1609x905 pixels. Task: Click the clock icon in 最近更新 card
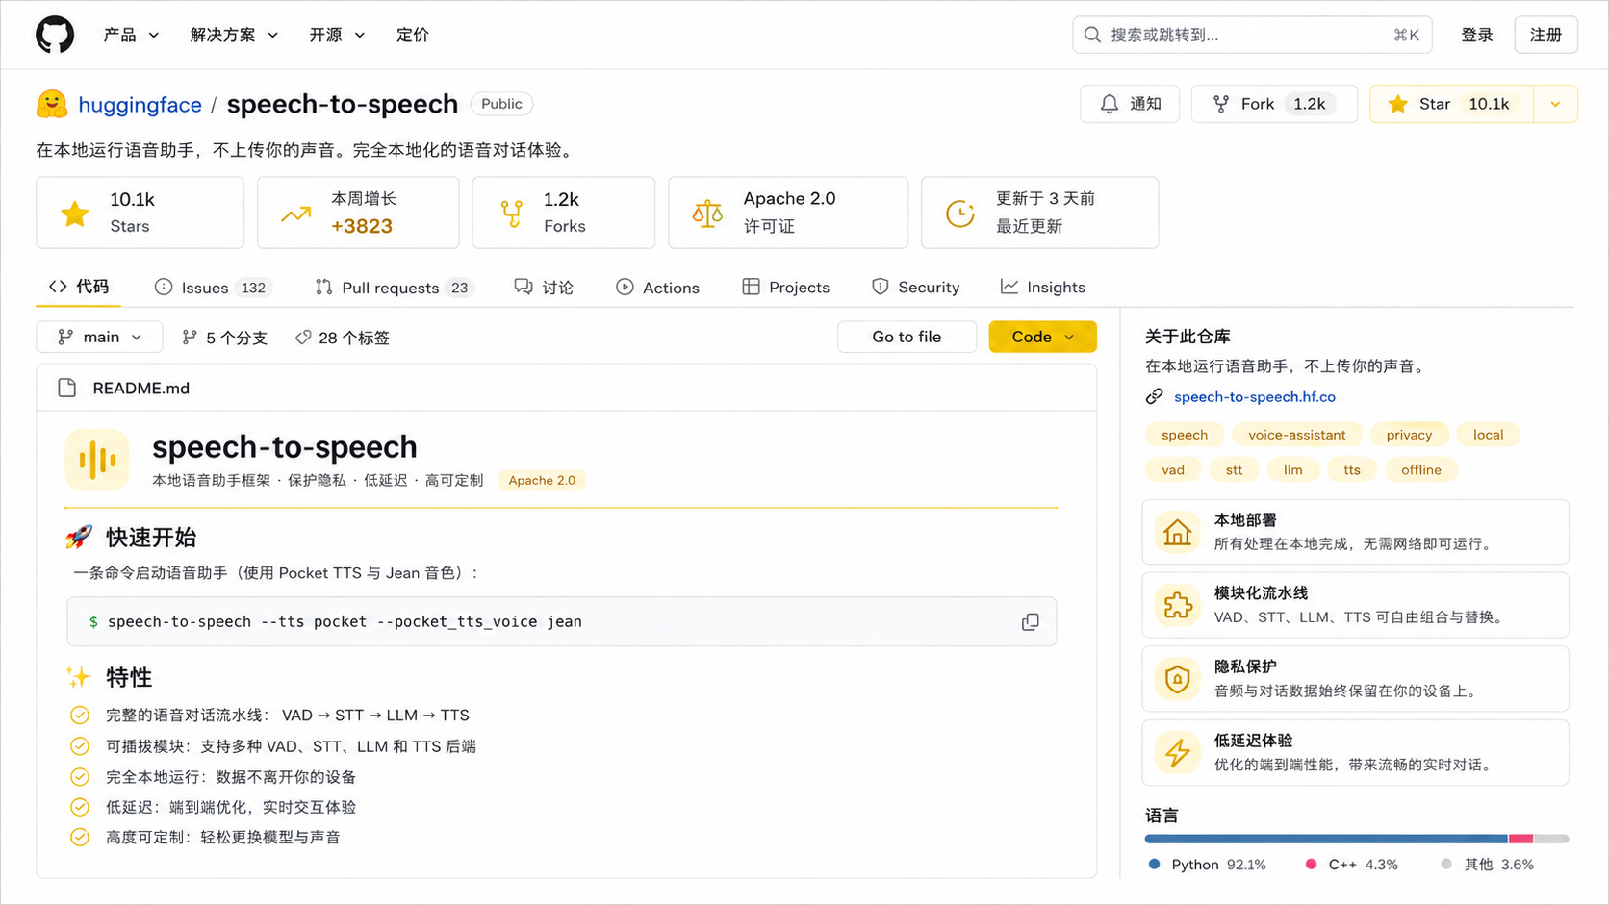click(x=960, y=214)
